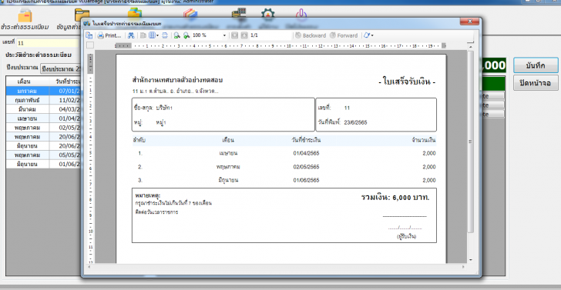Select the กุมภาพันธ์ row in history table
This screenshot has height=290, width=561.
pyautogui.click(x=44, y=100)
